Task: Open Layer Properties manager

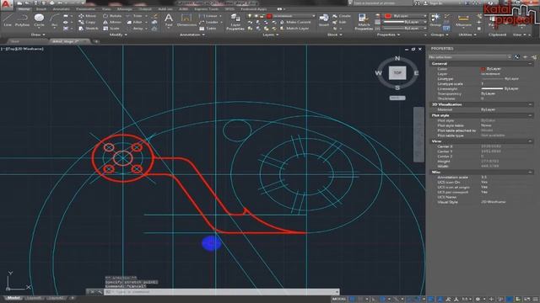Action: click(235, 22)
